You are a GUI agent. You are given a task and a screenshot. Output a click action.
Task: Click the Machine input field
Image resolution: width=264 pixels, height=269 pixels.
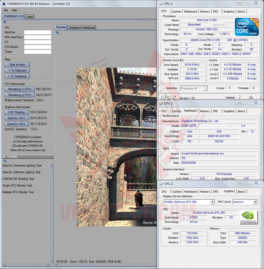pos(38,32)
